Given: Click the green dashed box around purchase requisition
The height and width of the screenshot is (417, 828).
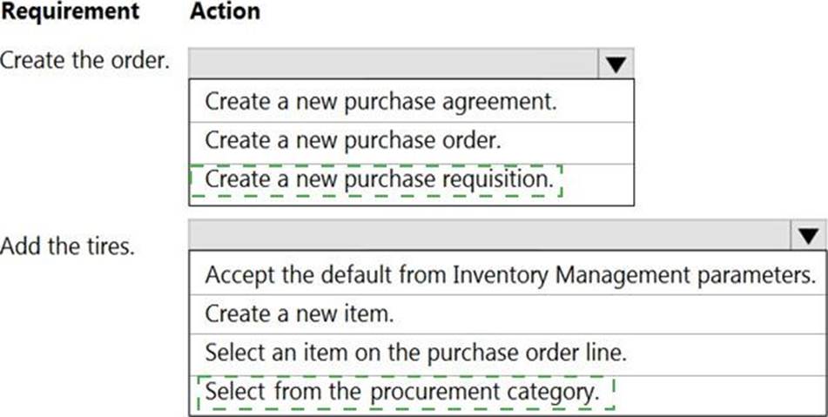Looking at the screenshot, I should [376, 181].
